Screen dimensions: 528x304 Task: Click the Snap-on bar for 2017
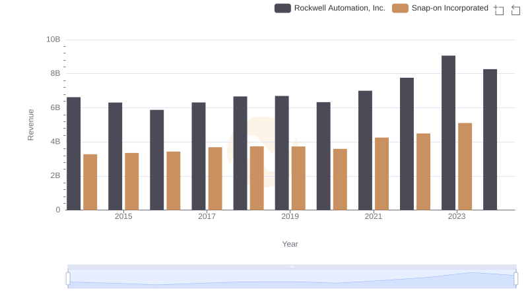point(215,179)
